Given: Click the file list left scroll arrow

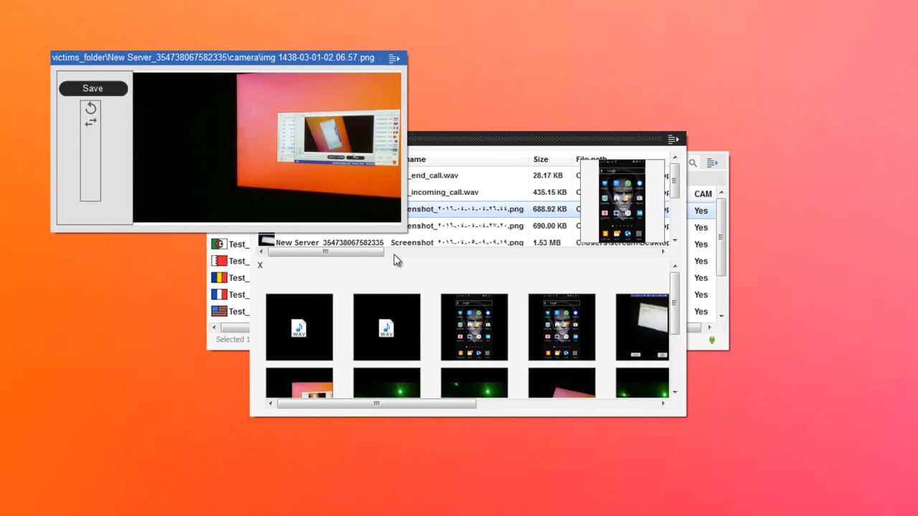Looking at the screenshot, I should (x=261, y=252).
